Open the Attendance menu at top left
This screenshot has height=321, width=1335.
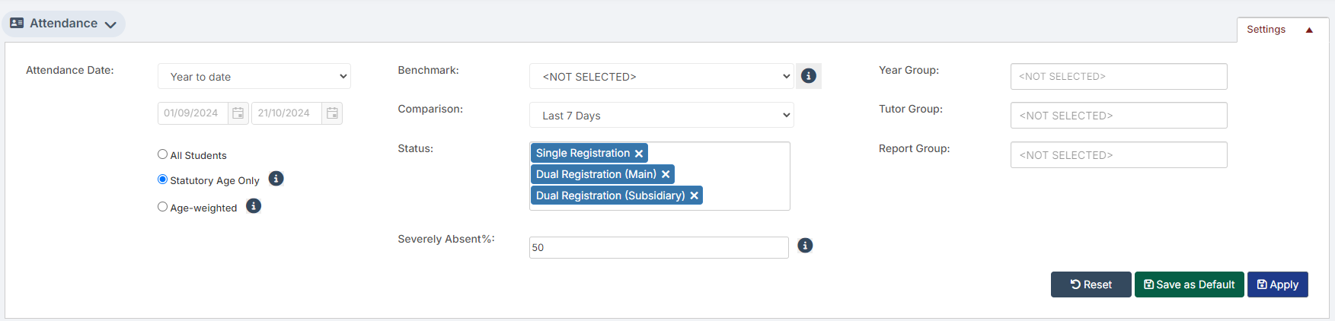64,24
